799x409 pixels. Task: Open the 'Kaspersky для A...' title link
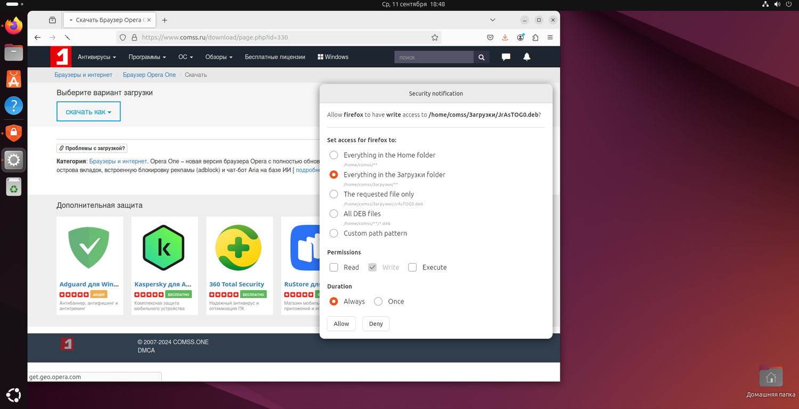pyautogui.click(x=163, y=284)
